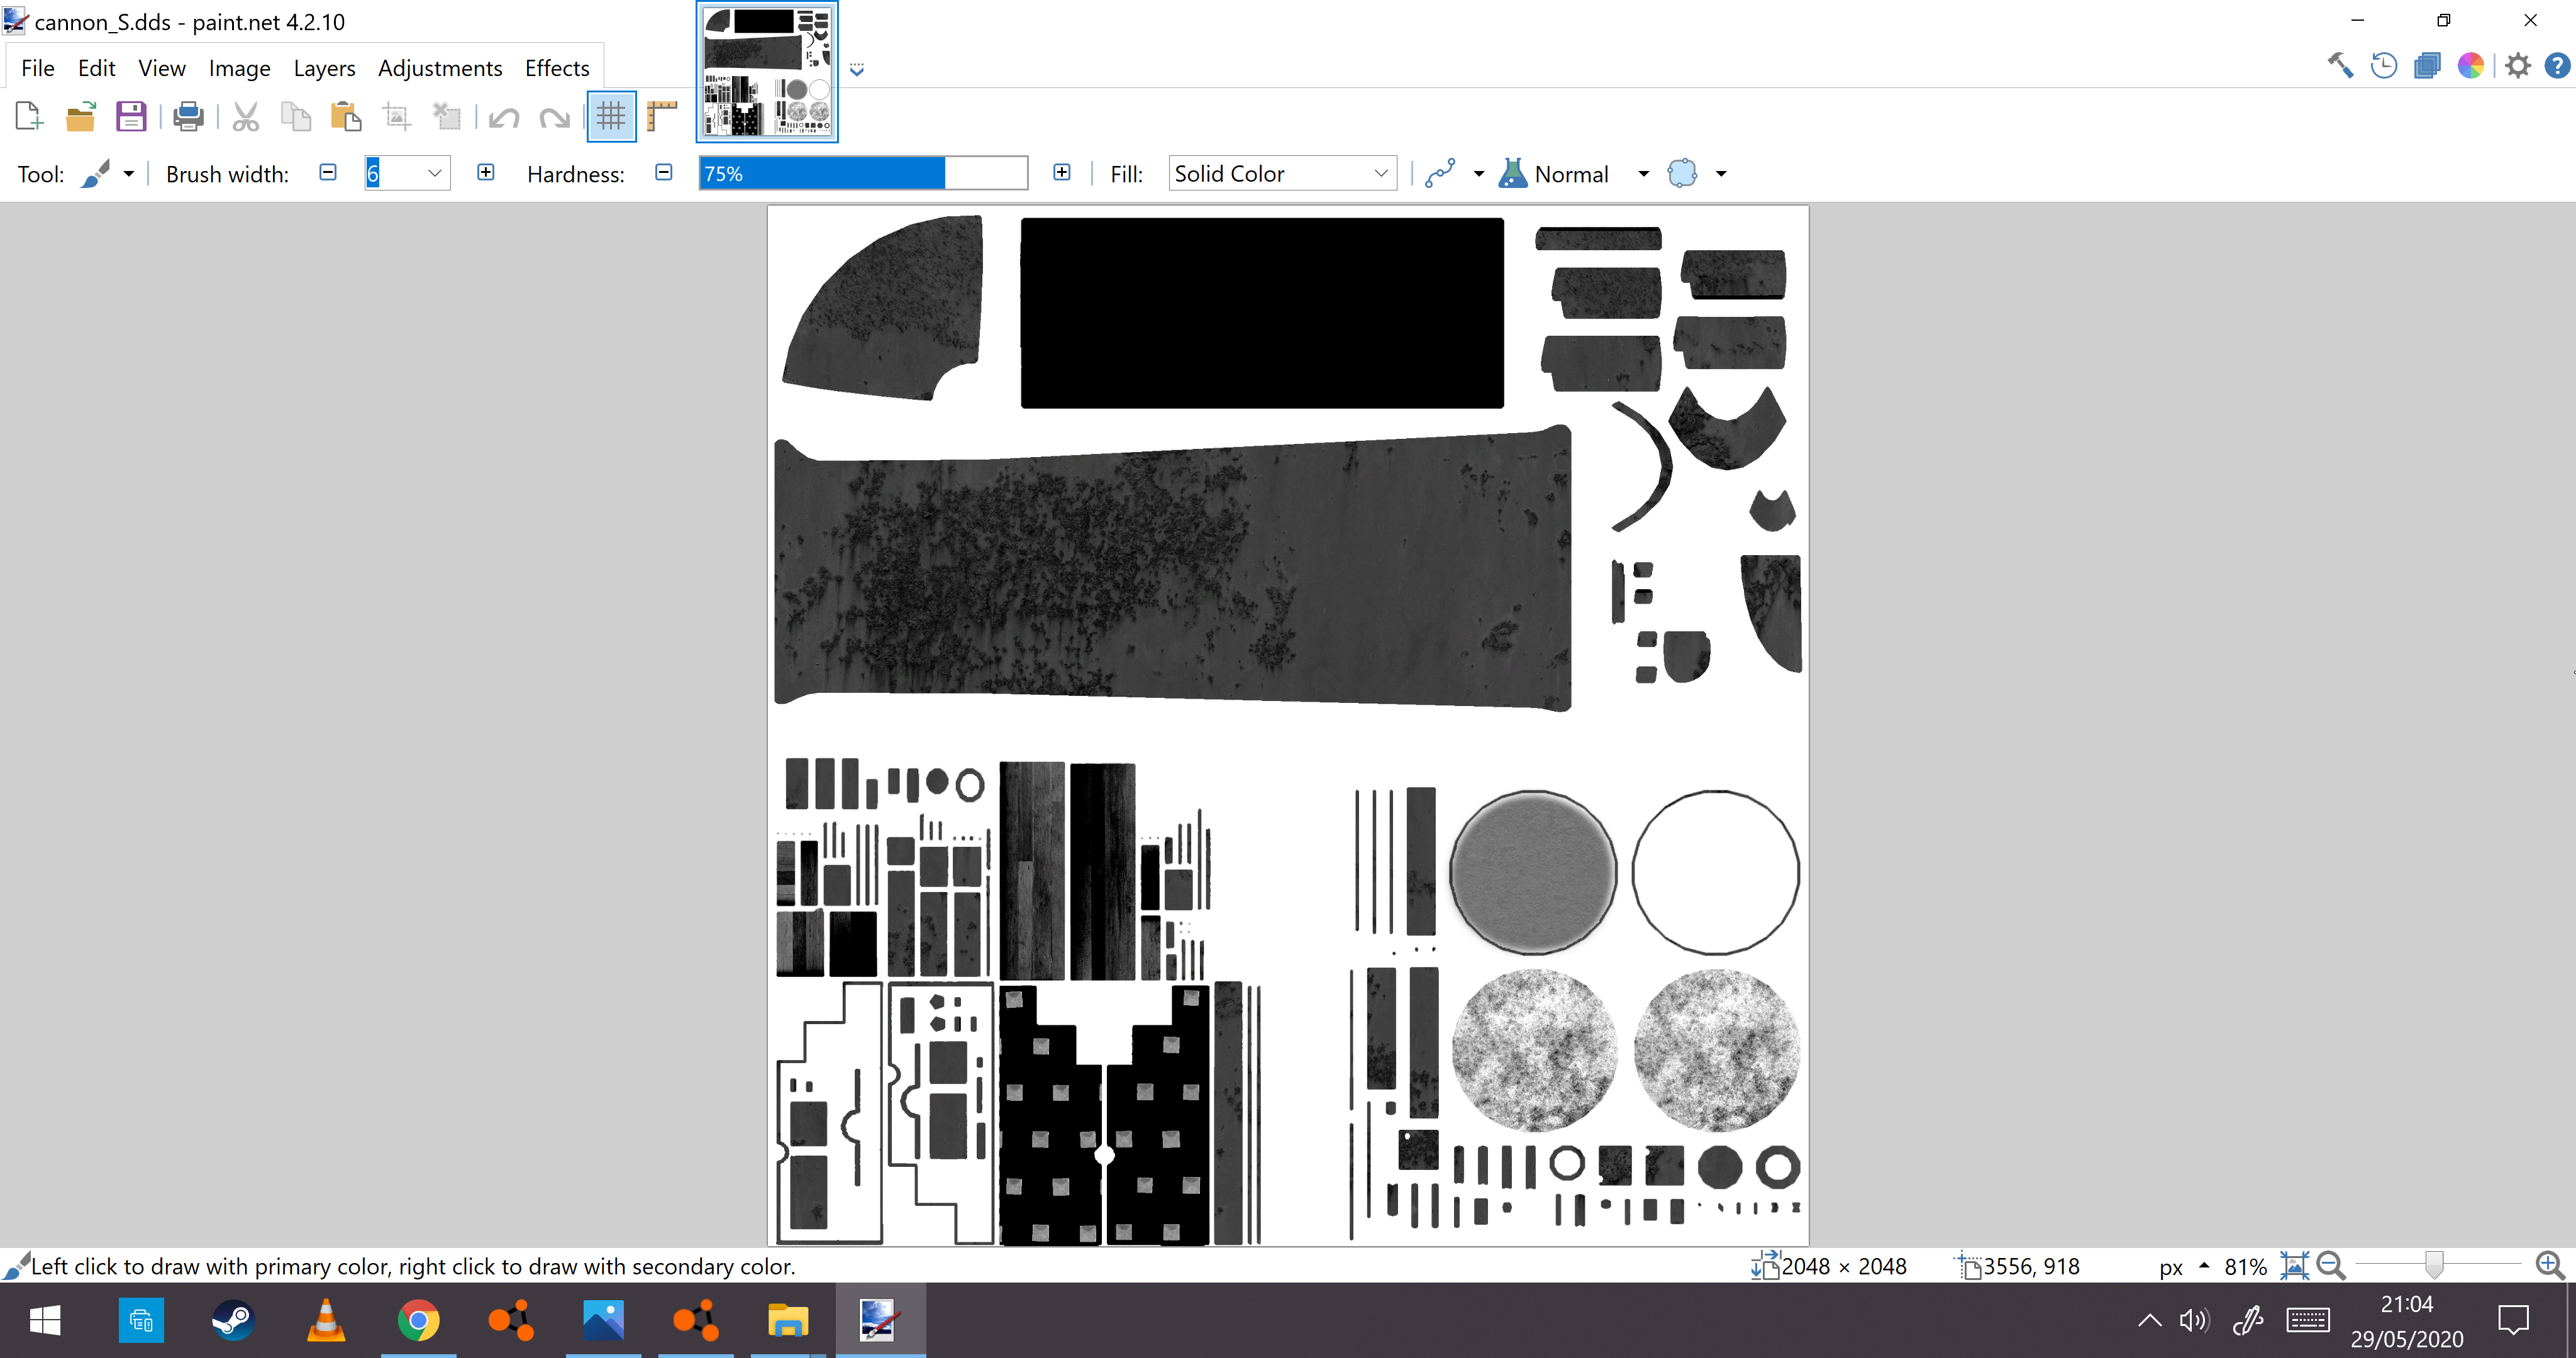Image resolution: width=2576 pixels, height=1358 pixels.
Task: Print the image using the printer icon
Action: [x=188, y=117]
